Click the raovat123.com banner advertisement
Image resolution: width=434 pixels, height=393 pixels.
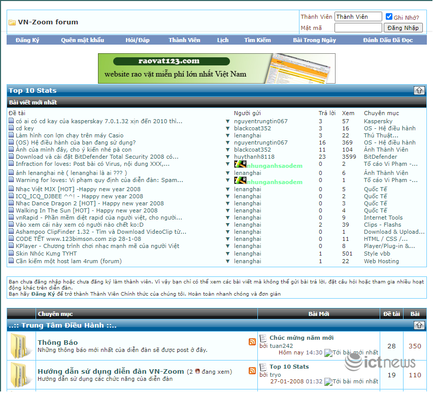(x=216, y=68)
